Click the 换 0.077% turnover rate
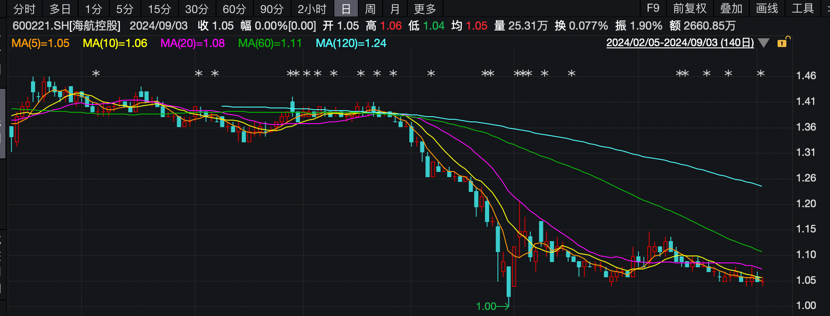Viewport: 830px width, 316px height. pos(581,26)
